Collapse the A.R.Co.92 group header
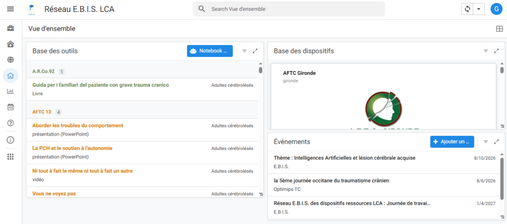This screenshot has width=507, height=224. click(x=142, y=71)
